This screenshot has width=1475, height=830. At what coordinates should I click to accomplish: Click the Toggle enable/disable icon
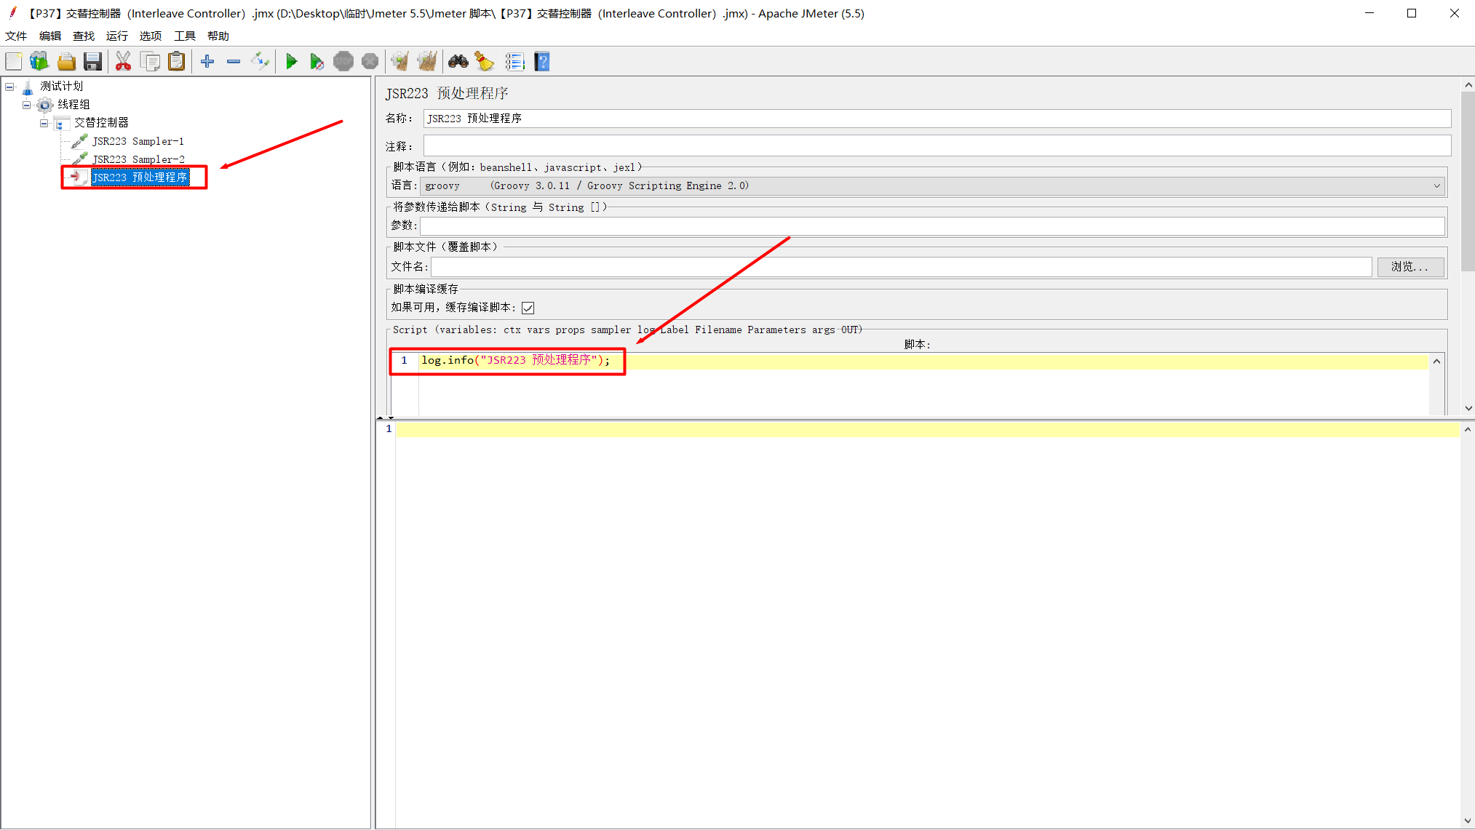point(260,62)
